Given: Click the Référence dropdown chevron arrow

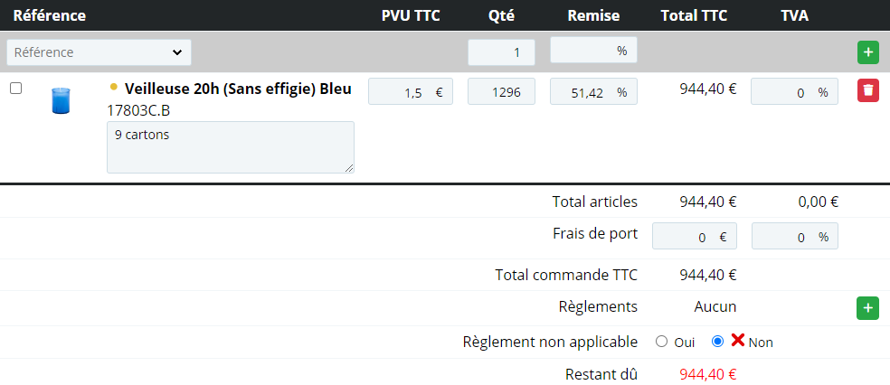Looking at the screenshot, I should (x=177, y=52).
